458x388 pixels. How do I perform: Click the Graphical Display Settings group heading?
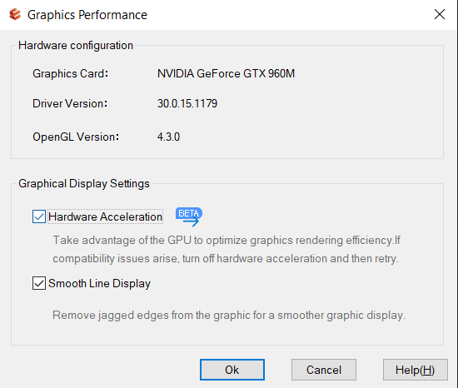pos(84,184)
